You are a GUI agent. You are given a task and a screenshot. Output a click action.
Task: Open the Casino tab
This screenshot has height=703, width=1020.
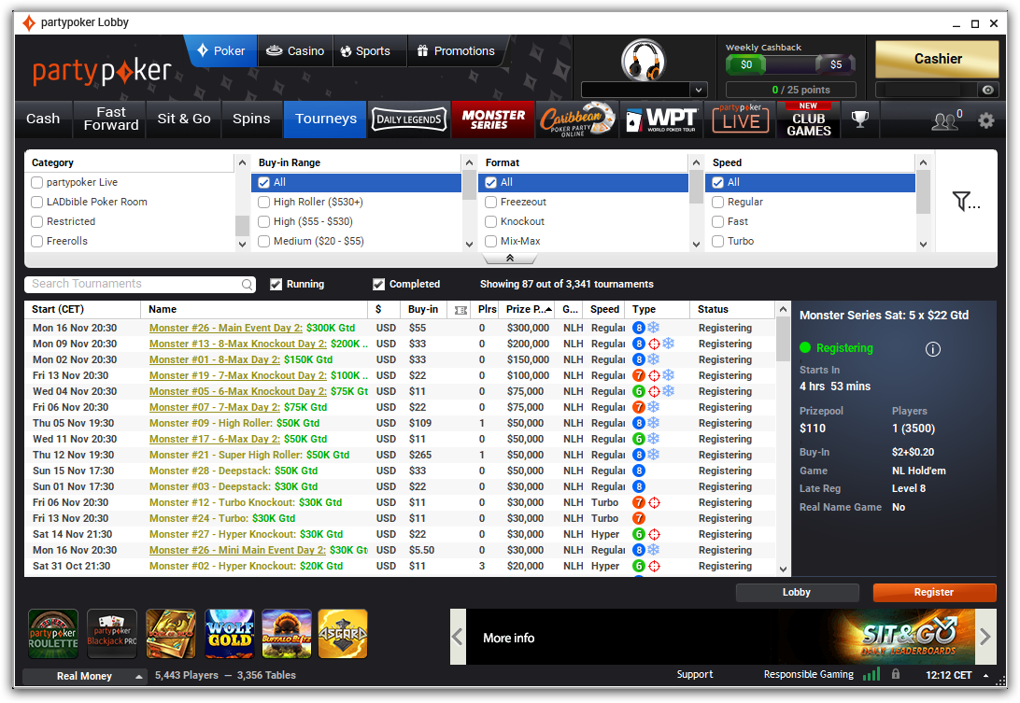click(295, 51)
